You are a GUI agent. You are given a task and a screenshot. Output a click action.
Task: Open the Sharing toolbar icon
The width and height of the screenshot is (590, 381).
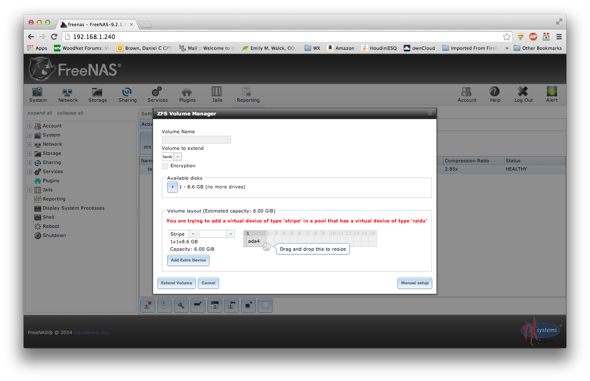(127, 95)
